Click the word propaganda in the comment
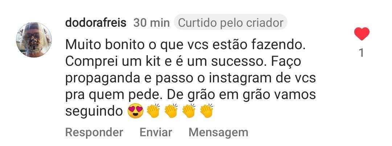Image resolution: width=392 pixels, height=146 pixels. (x=102, y=79)
